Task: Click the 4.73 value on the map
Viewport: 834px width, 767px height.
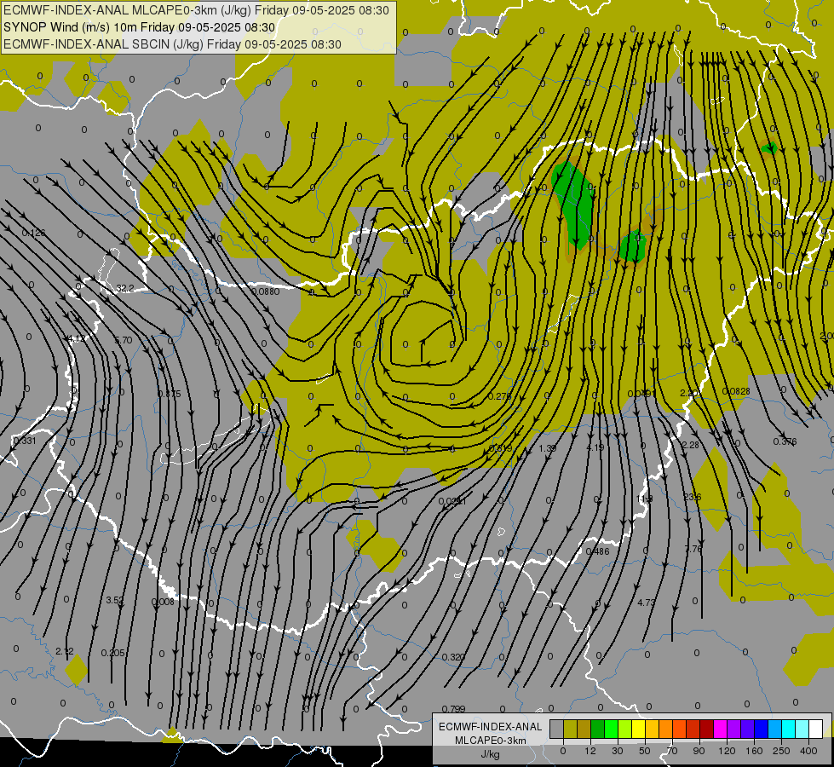Action: tap(647, 603)
